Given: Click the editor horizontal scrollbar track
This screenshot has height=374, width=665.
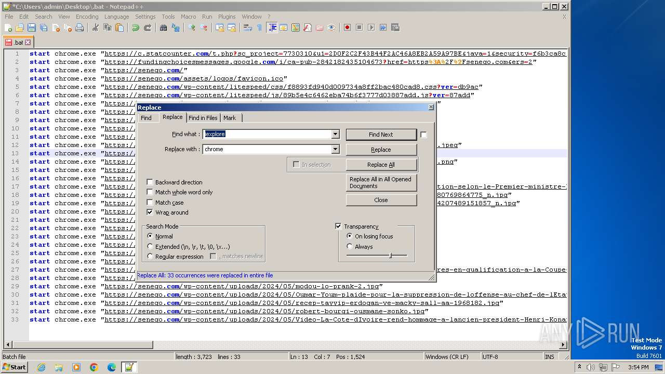Looking at the screenshot, I should point(355,344).
